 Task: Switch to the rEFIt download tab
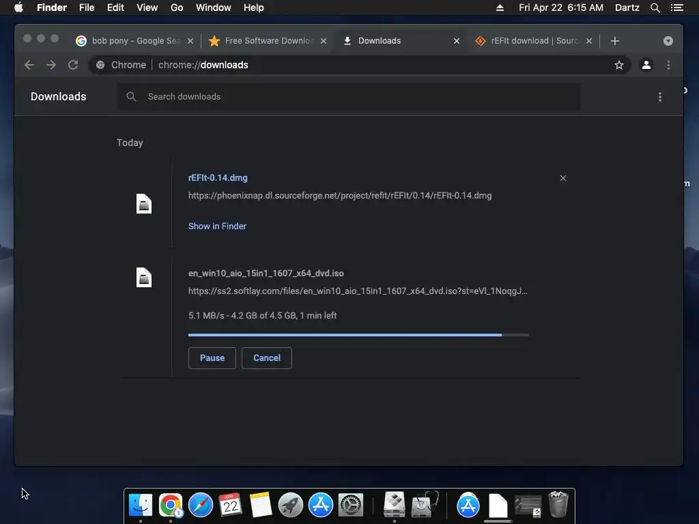(533, 41)
